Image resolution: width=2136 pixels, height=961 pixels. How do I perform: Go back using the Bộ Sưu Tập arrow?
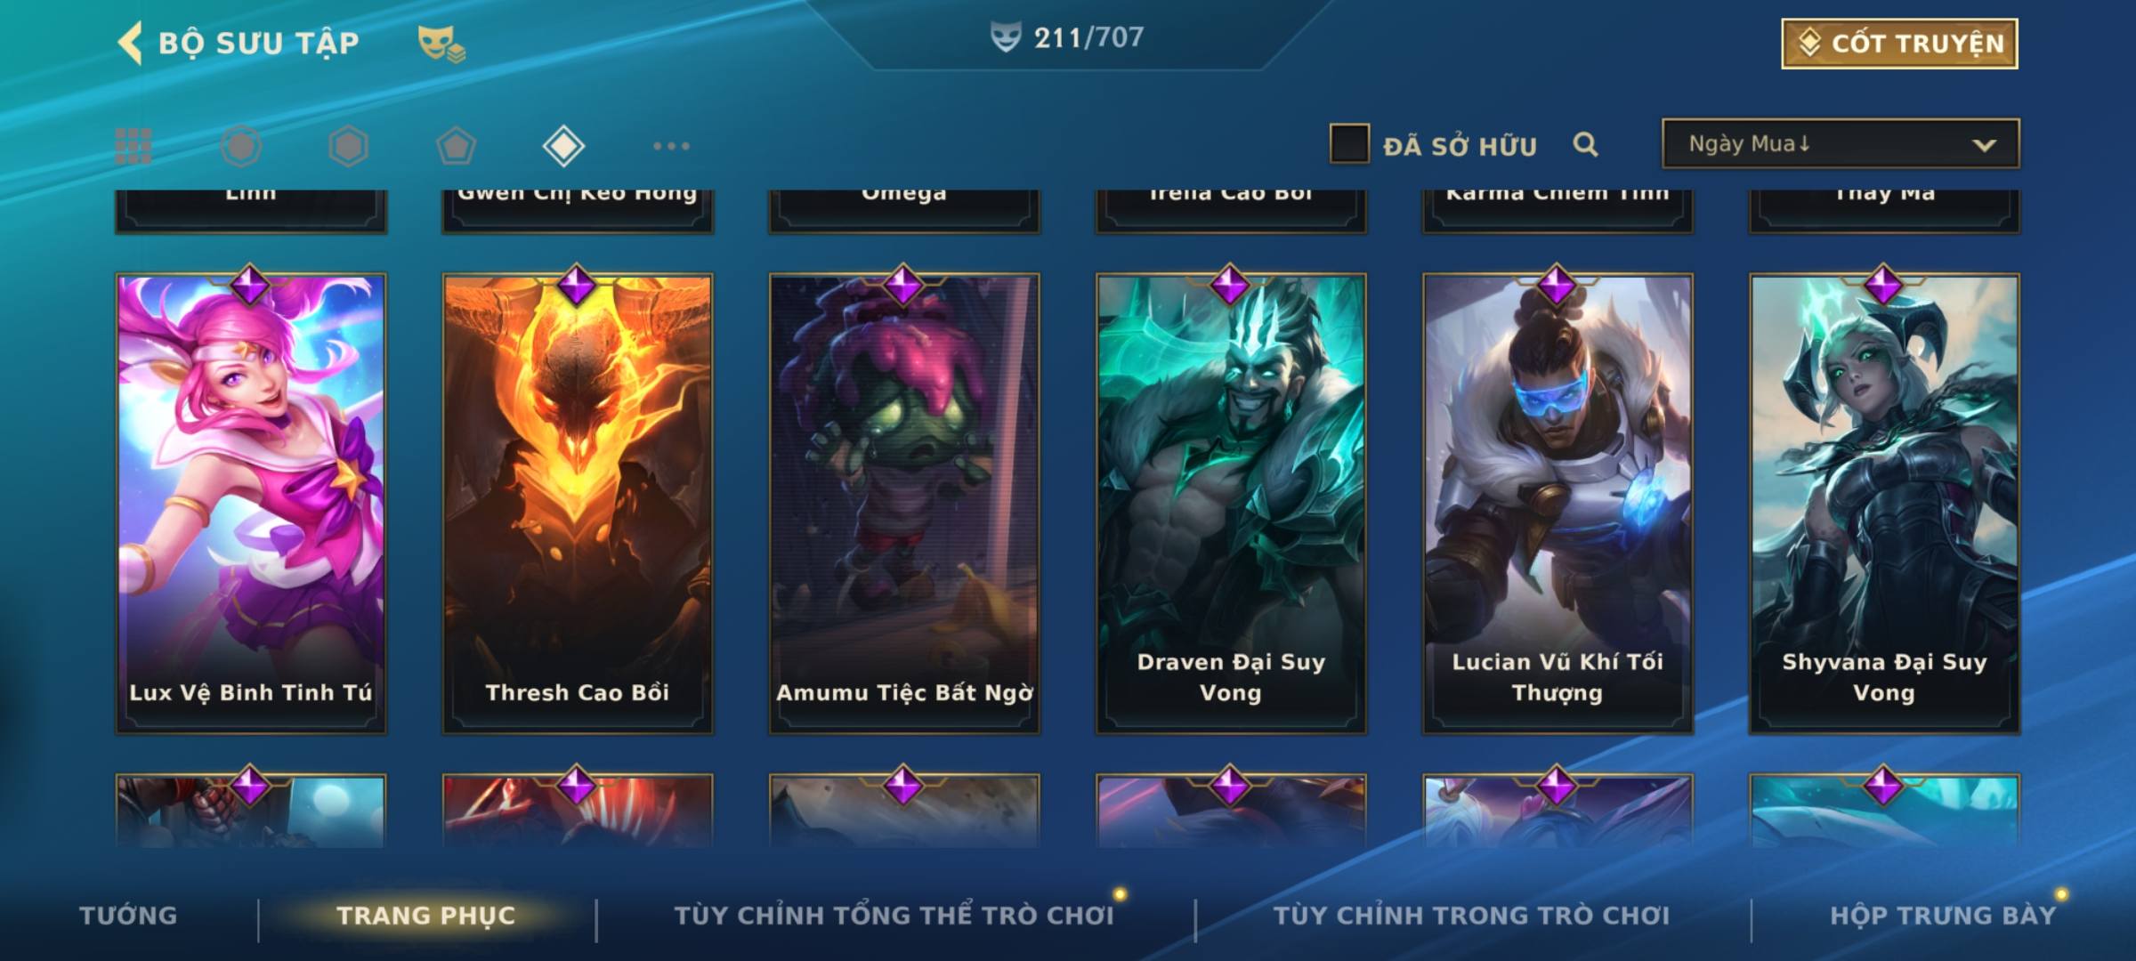click(130, 43)
